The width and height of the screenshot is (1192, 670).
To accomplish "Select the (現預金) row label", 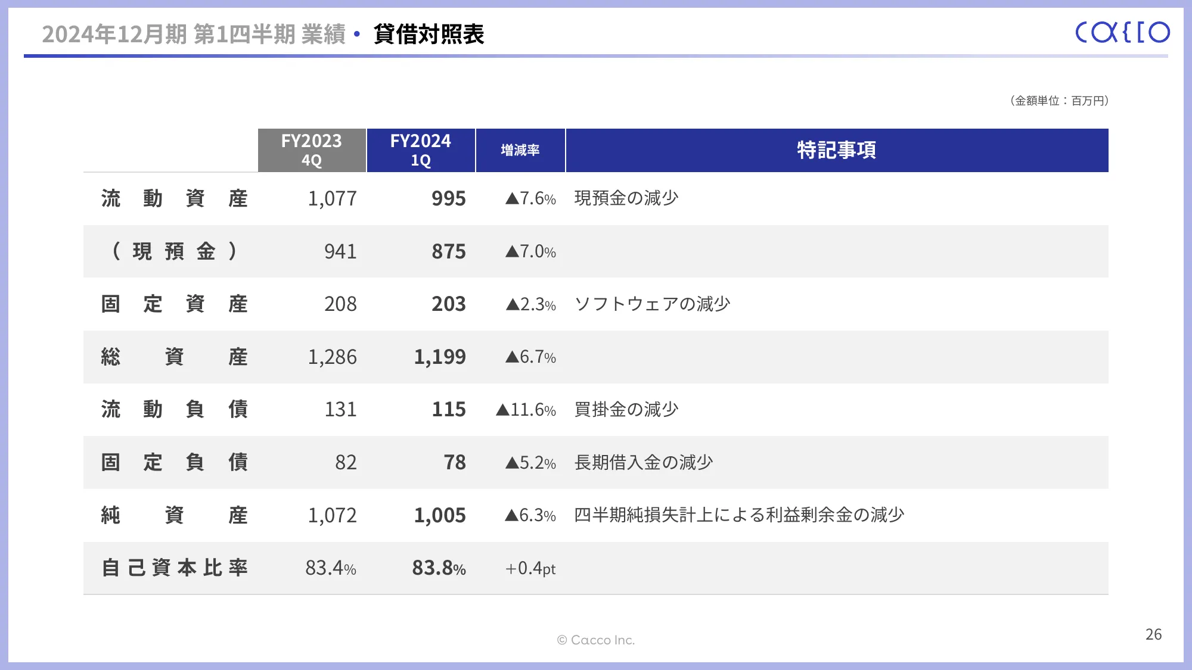I will (174, 251).
